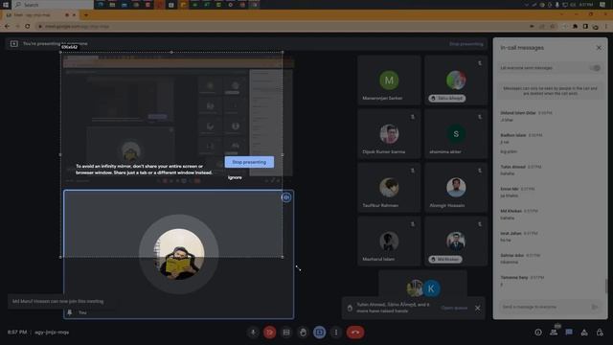Click the pin icon next to You label
The width and height of the screenshot is (613, 345).
coord(70,312)
